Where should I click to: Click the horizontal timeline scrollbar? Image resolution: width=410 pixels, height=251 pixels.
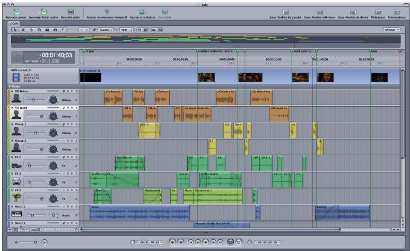211,230
